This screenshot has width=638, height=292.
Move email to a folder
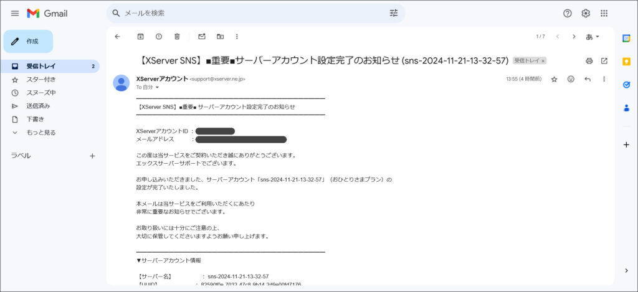click(x=220, y=37)
